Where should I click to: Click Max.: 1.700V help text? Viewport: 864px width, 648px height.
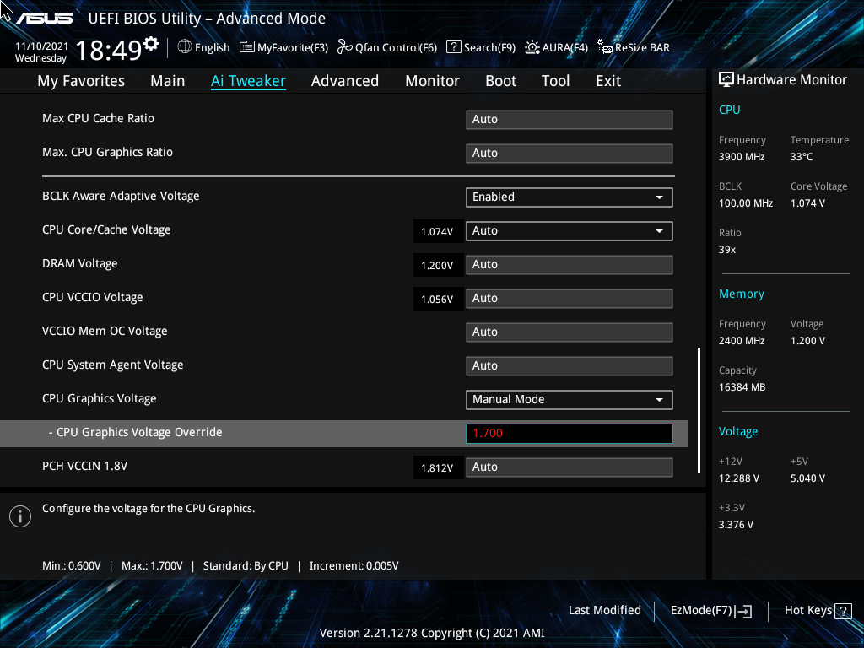click(152, 565)
